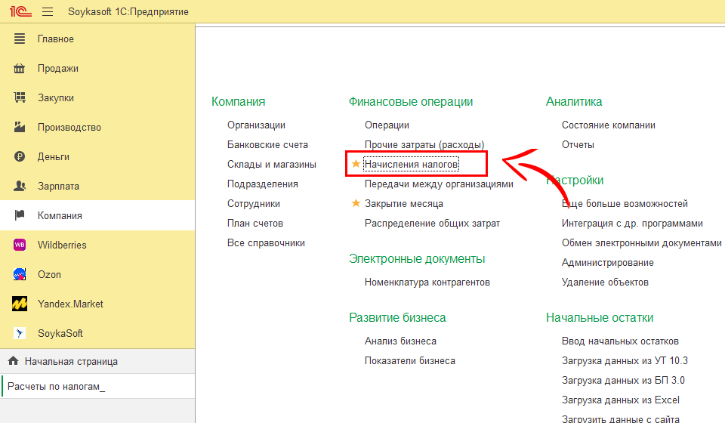Open the Начисления налогов link
This screenshot has width=725, height=423.
[x=411, y=164]
